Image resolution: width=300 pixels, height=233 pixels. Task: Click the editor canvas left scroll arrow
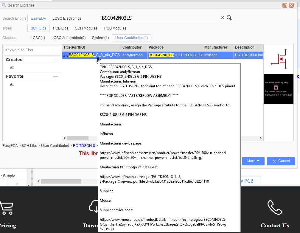(38, 181)
